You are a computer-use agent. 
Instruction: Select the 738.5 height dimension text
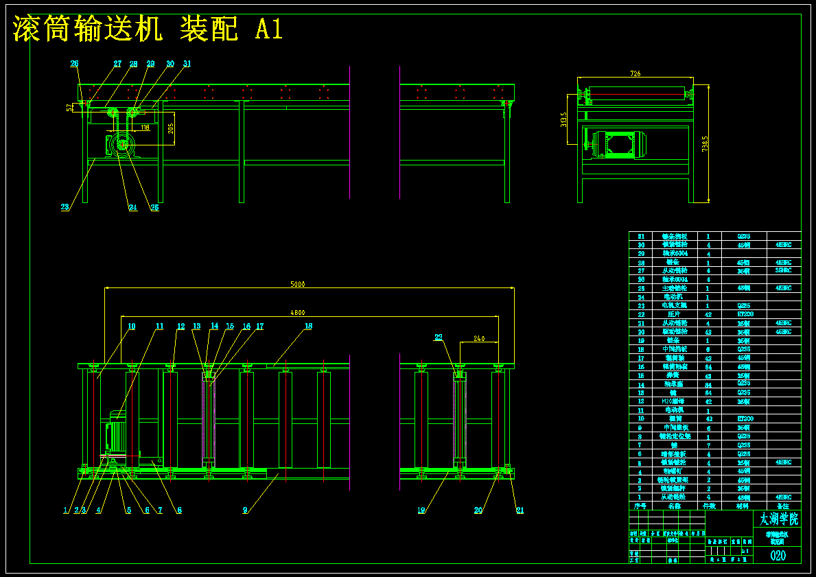click(x=705, y=145)
